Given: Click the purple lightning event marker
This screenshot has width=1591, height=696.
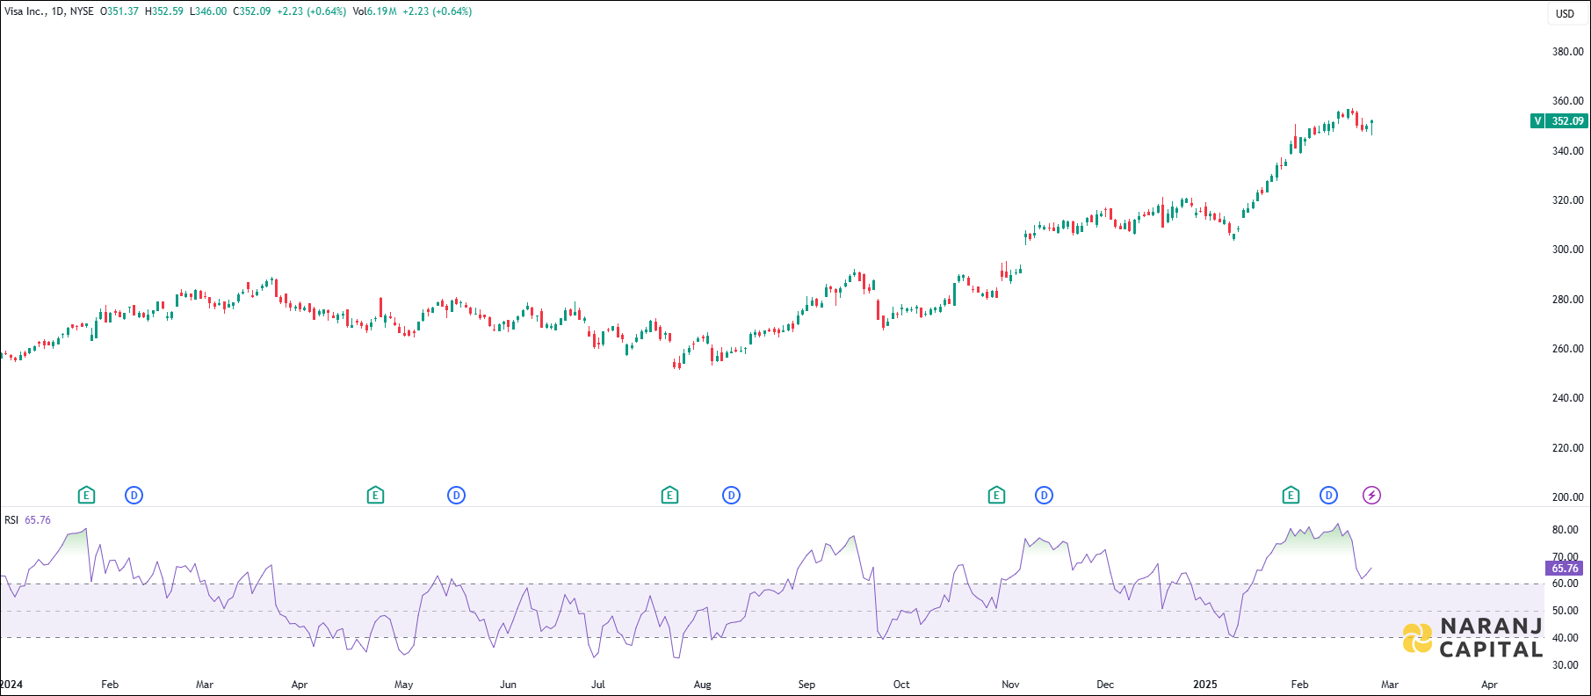Looking at the screenshot, I should point(1371,496).
